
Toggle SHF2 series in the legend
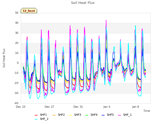tap(59, 115)
